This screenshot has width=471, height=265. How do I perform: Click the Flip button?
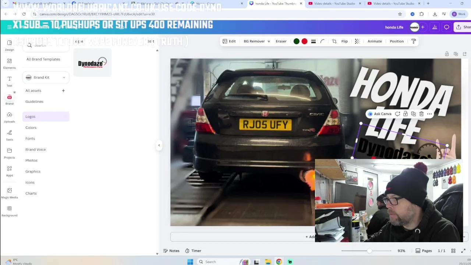[344, 41]
